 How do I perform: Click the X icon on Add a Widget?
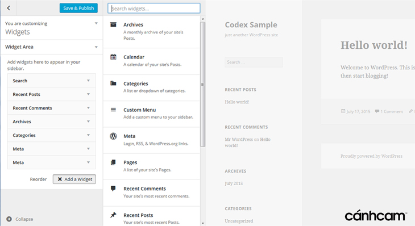coord(60,179)
